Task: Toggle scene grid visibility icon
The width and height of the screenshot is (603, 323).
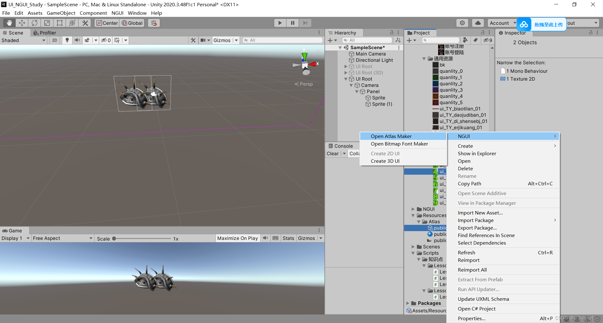Action: click(117, 40)
